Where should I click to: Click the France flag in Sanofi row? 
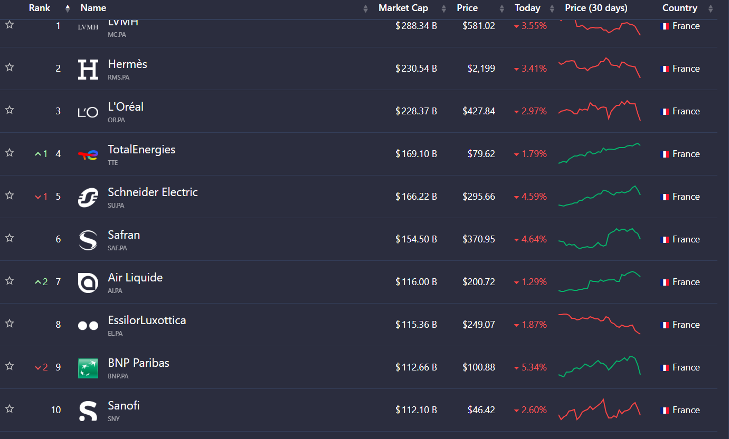(x=666, y=411)
